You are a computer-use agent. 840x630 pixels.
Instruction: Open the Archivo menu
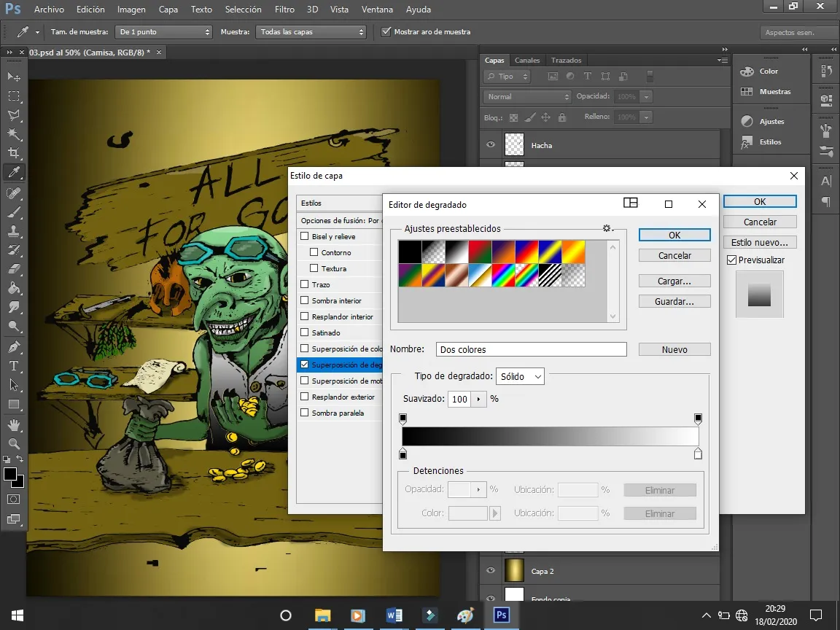pos(49,9)
